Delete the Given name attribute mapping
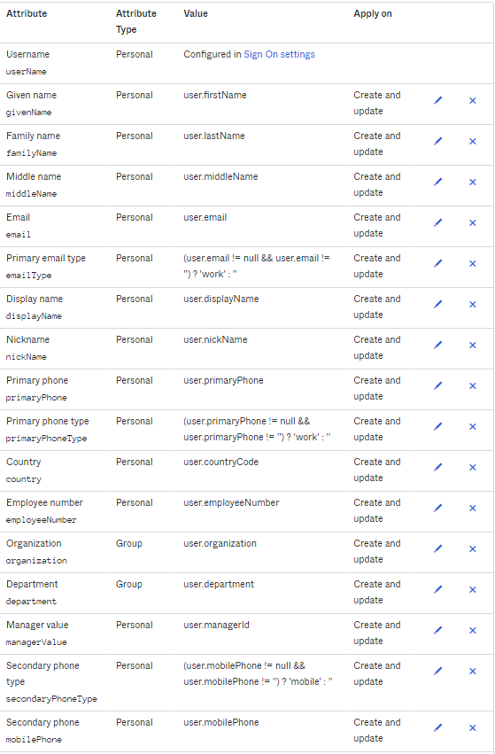 pos(472,100)
